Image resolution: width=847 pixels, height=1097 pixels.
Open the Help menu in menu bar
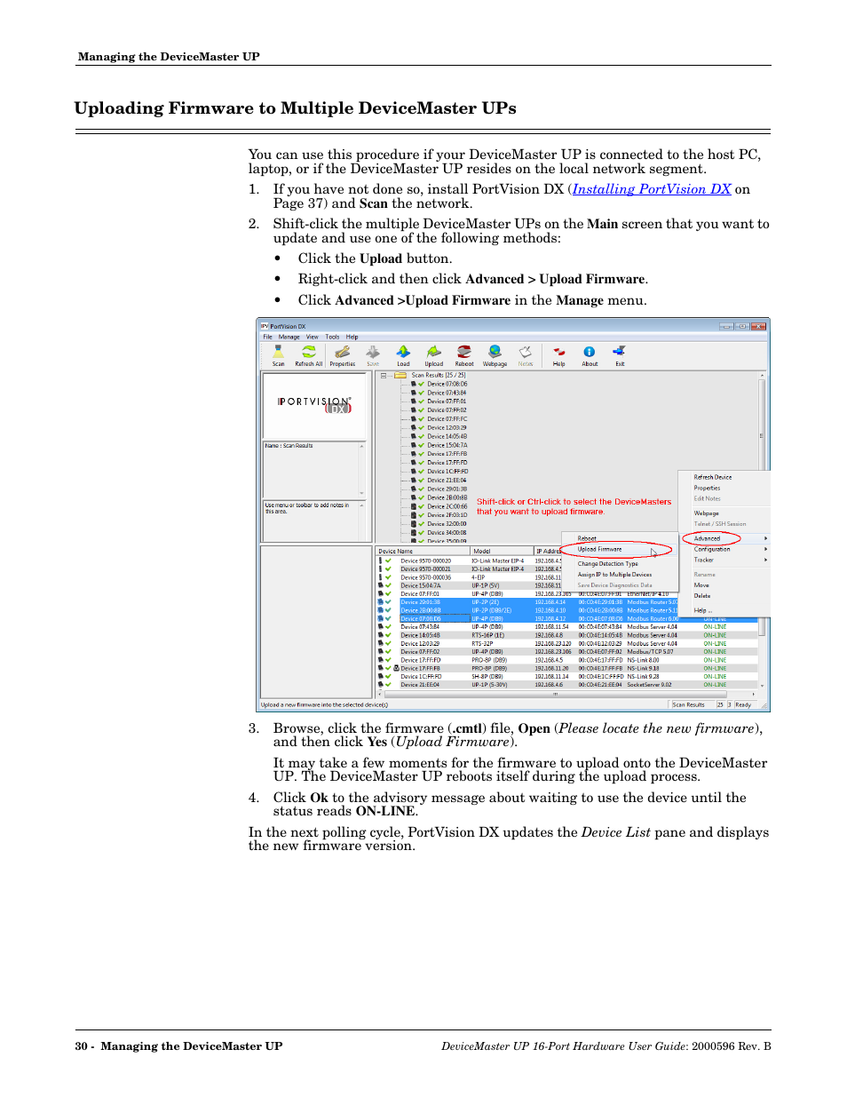pos(352,337)
